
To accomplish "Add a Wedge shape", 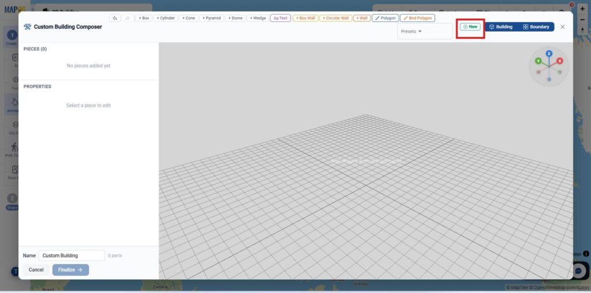I will point(258,18).
